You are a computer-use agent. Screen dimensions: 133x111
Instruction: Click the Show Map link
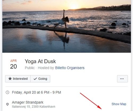coord(119,104)
